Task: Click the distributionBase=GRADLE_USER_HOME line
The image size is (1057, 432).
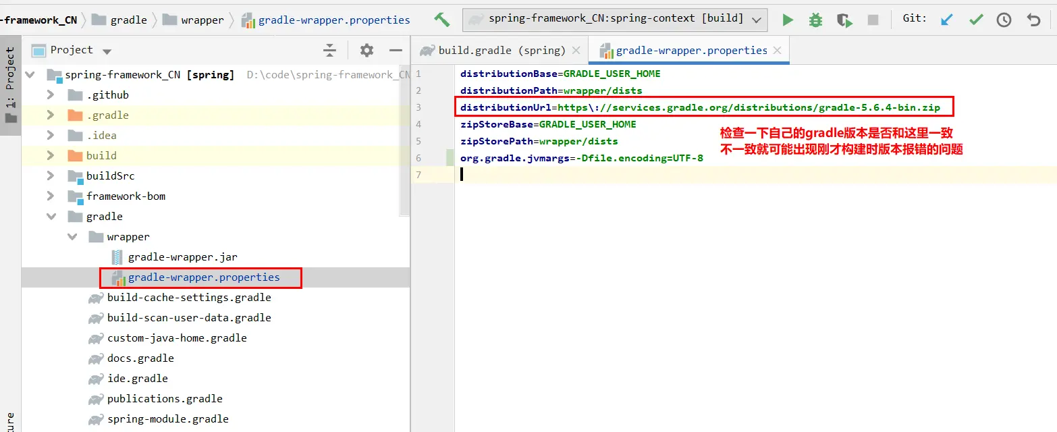Action: coord(560,74)
